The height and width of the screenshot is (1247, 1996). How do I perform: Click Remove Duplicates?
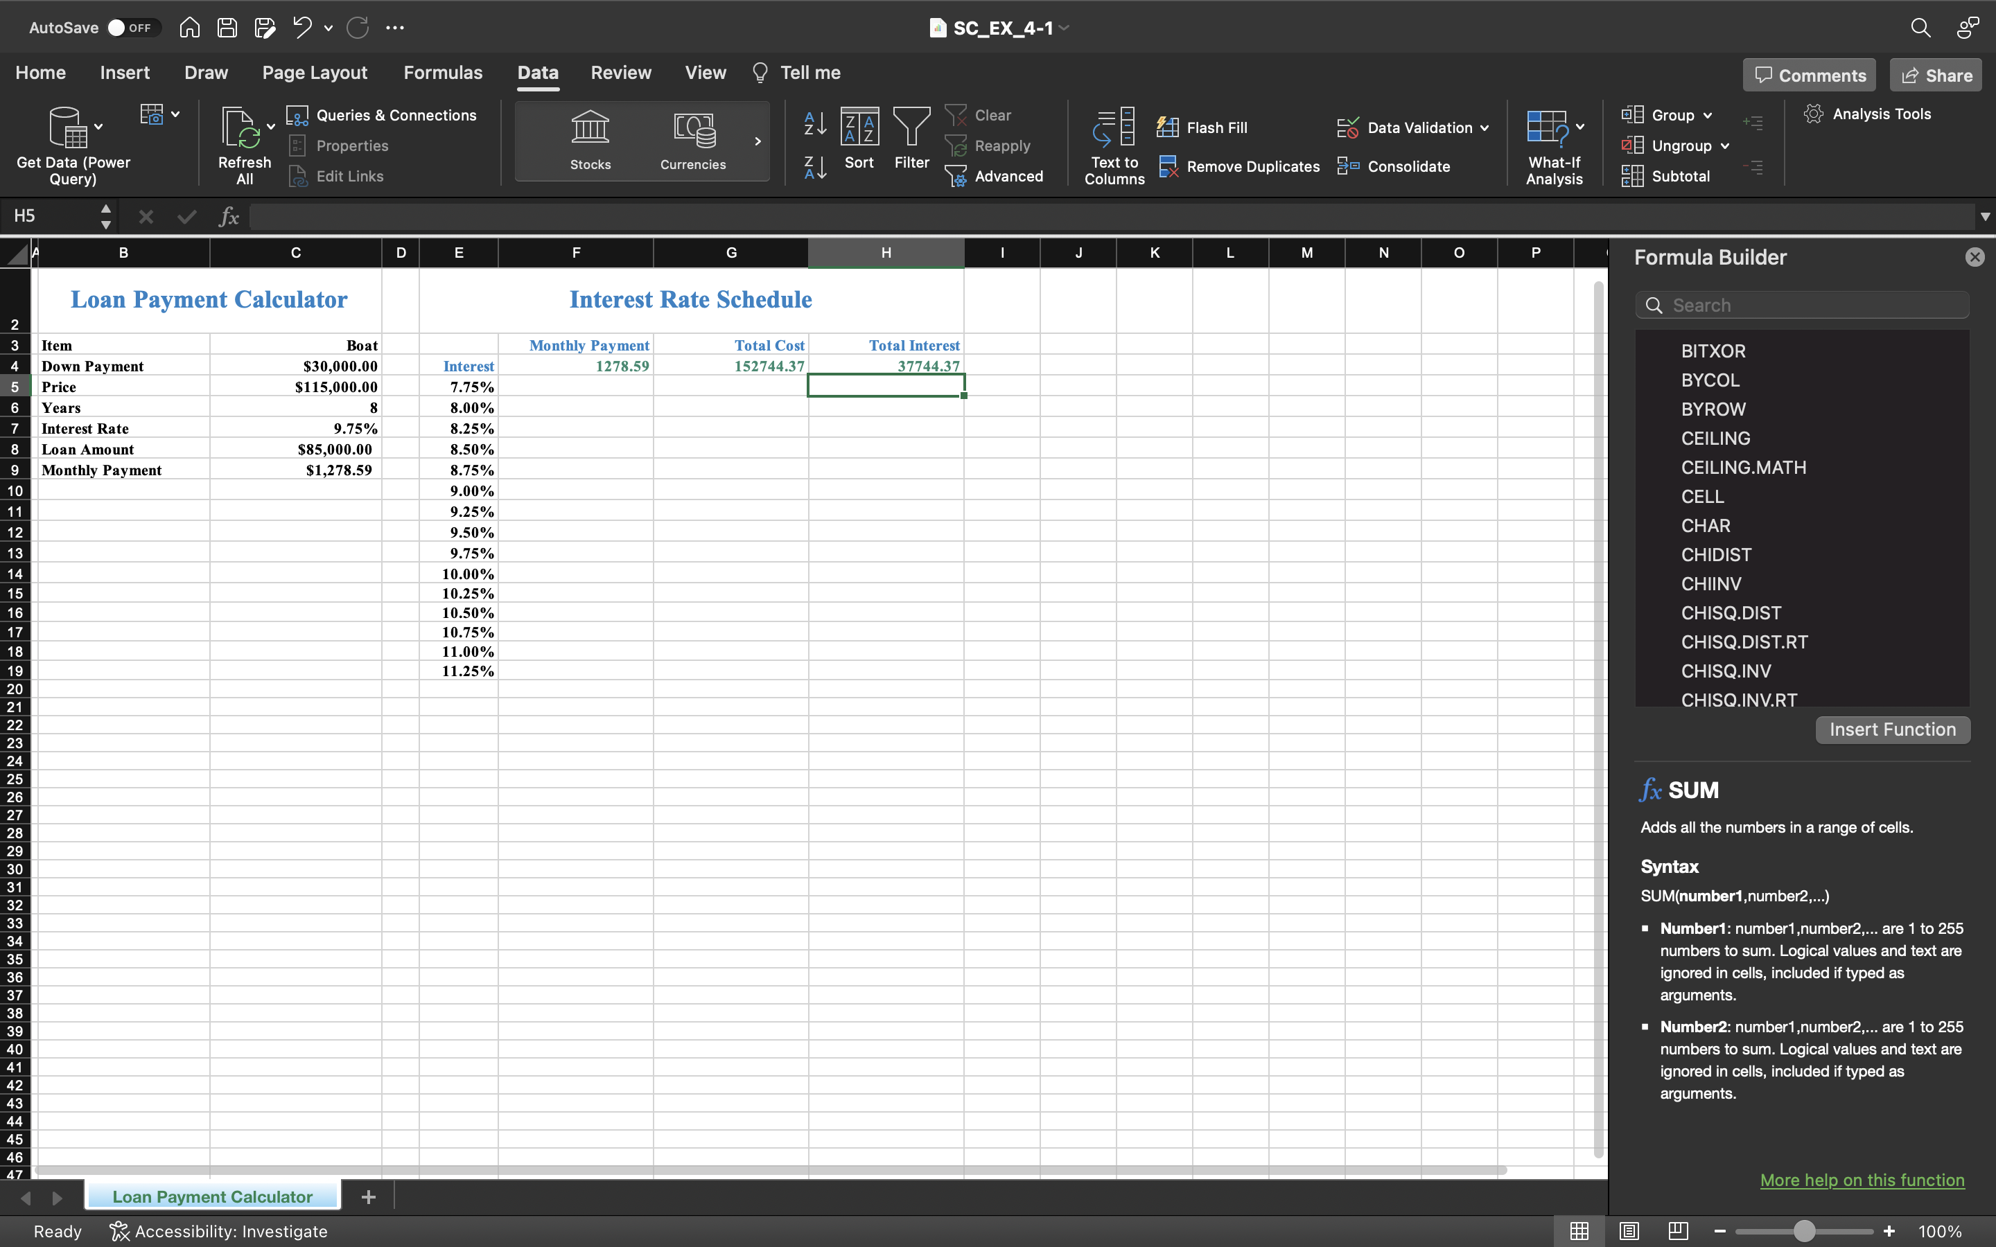[1237, 166]
